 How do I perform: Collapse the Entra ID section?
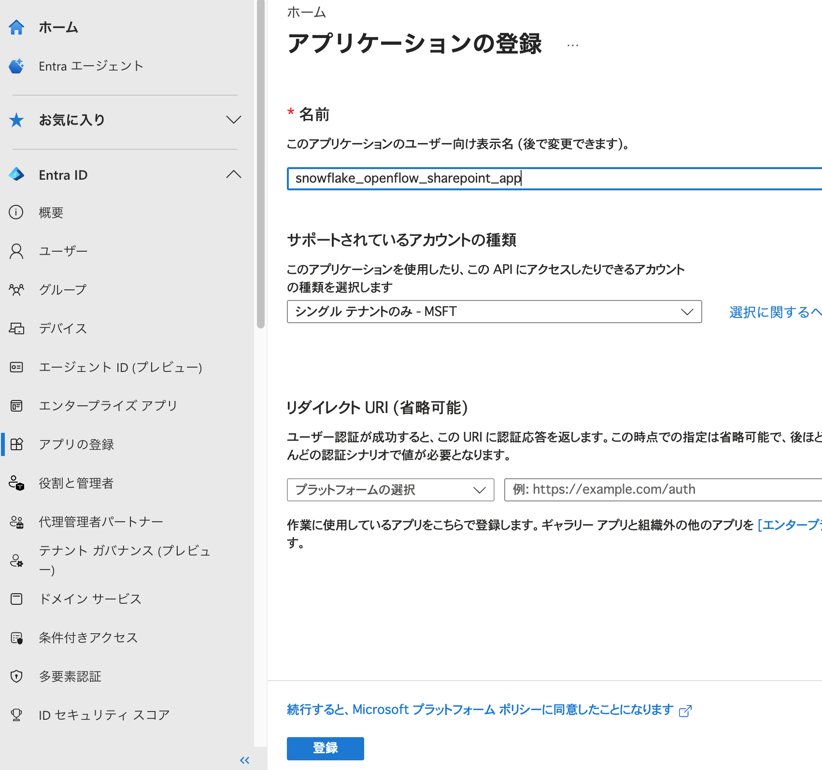233,174
